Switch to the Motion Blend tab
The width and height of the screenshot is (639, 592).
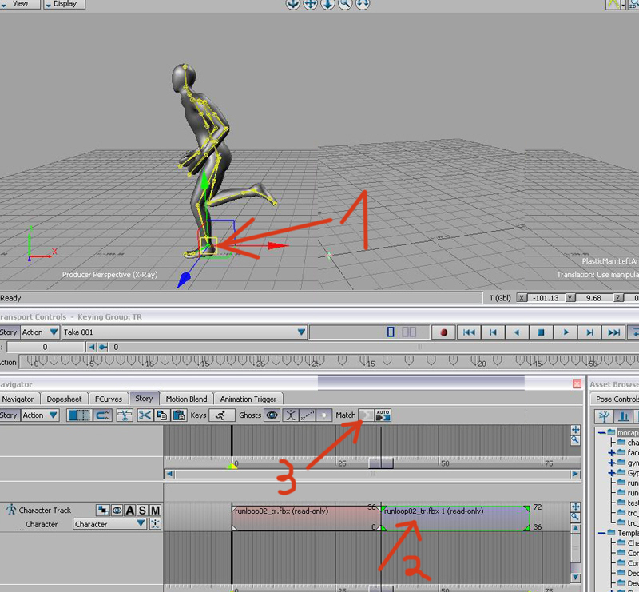coord(187,399)
